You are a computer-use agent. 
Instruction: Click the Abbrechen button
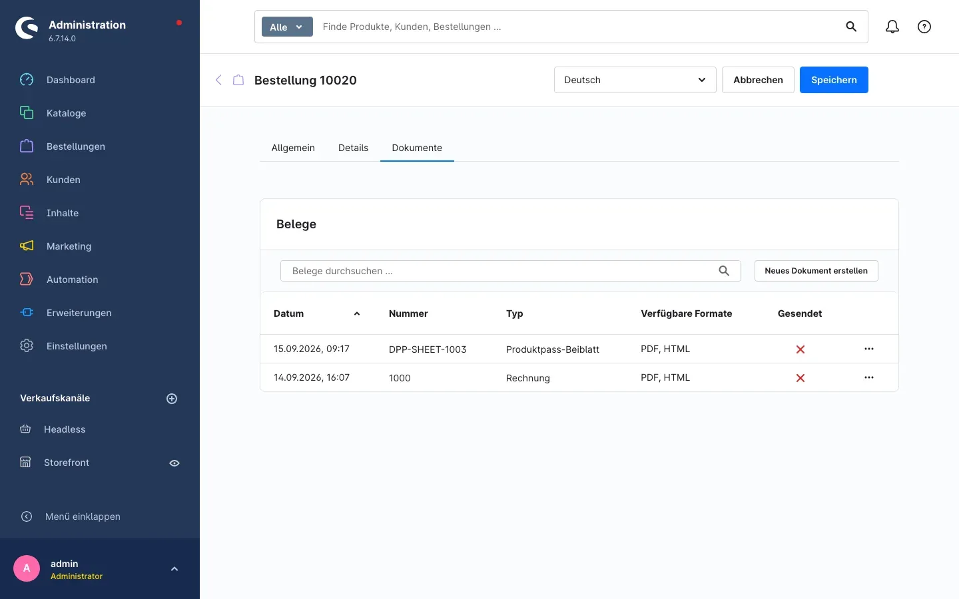pyautogui.click(x=758, y=80)
